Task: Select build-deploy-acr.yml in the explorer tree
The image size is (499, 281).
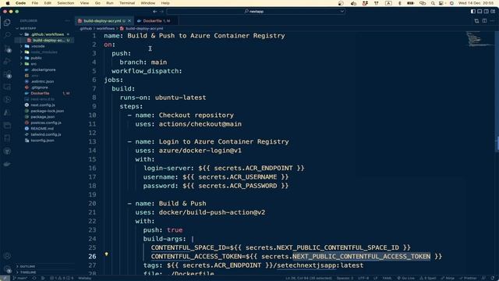Action: [x=44, y=41]
